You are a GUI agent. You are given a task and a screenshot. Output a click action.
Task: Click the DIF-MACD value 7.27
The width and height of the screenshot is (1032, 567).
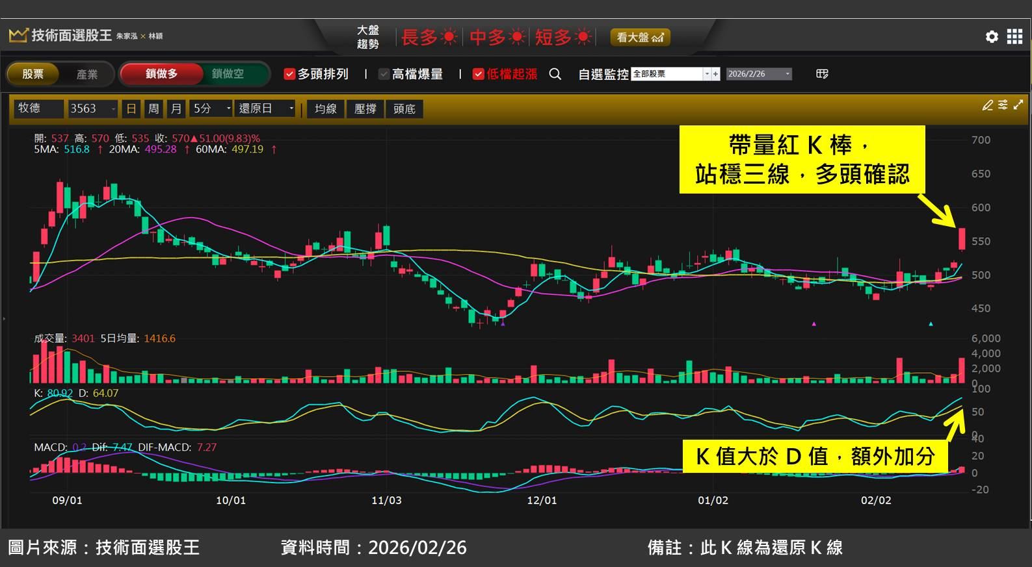tap(207, 447)
